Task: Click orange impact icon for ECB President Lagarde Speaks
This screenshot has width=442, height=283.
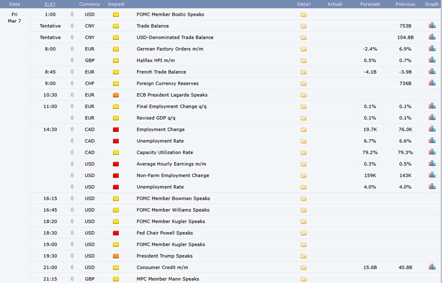Action: [116, 95]
